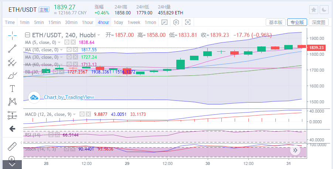The height and width of the screenshot is (169, 333).
Task: Open settings gear for MA (5, close, 0)
Action: (67, 42)
